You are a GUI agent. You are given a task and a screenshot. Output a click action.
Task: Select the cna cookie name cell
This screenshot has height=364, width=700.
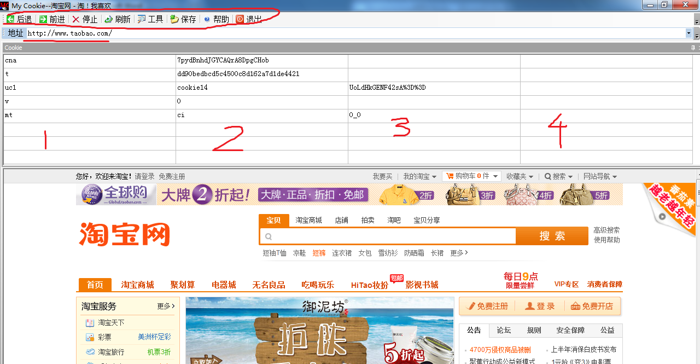pyautogui.click(x=90, y=61)
